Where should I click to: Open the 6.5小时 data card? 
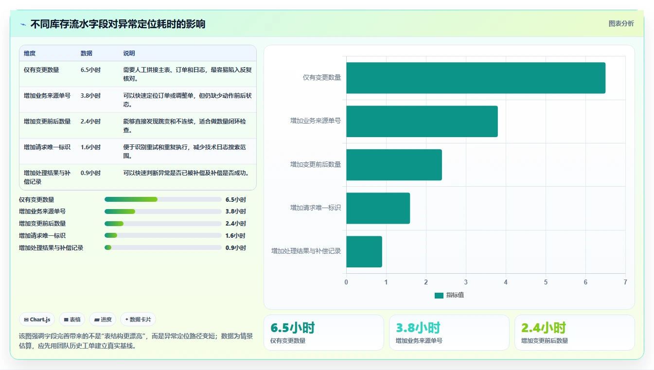click(323, 333)
